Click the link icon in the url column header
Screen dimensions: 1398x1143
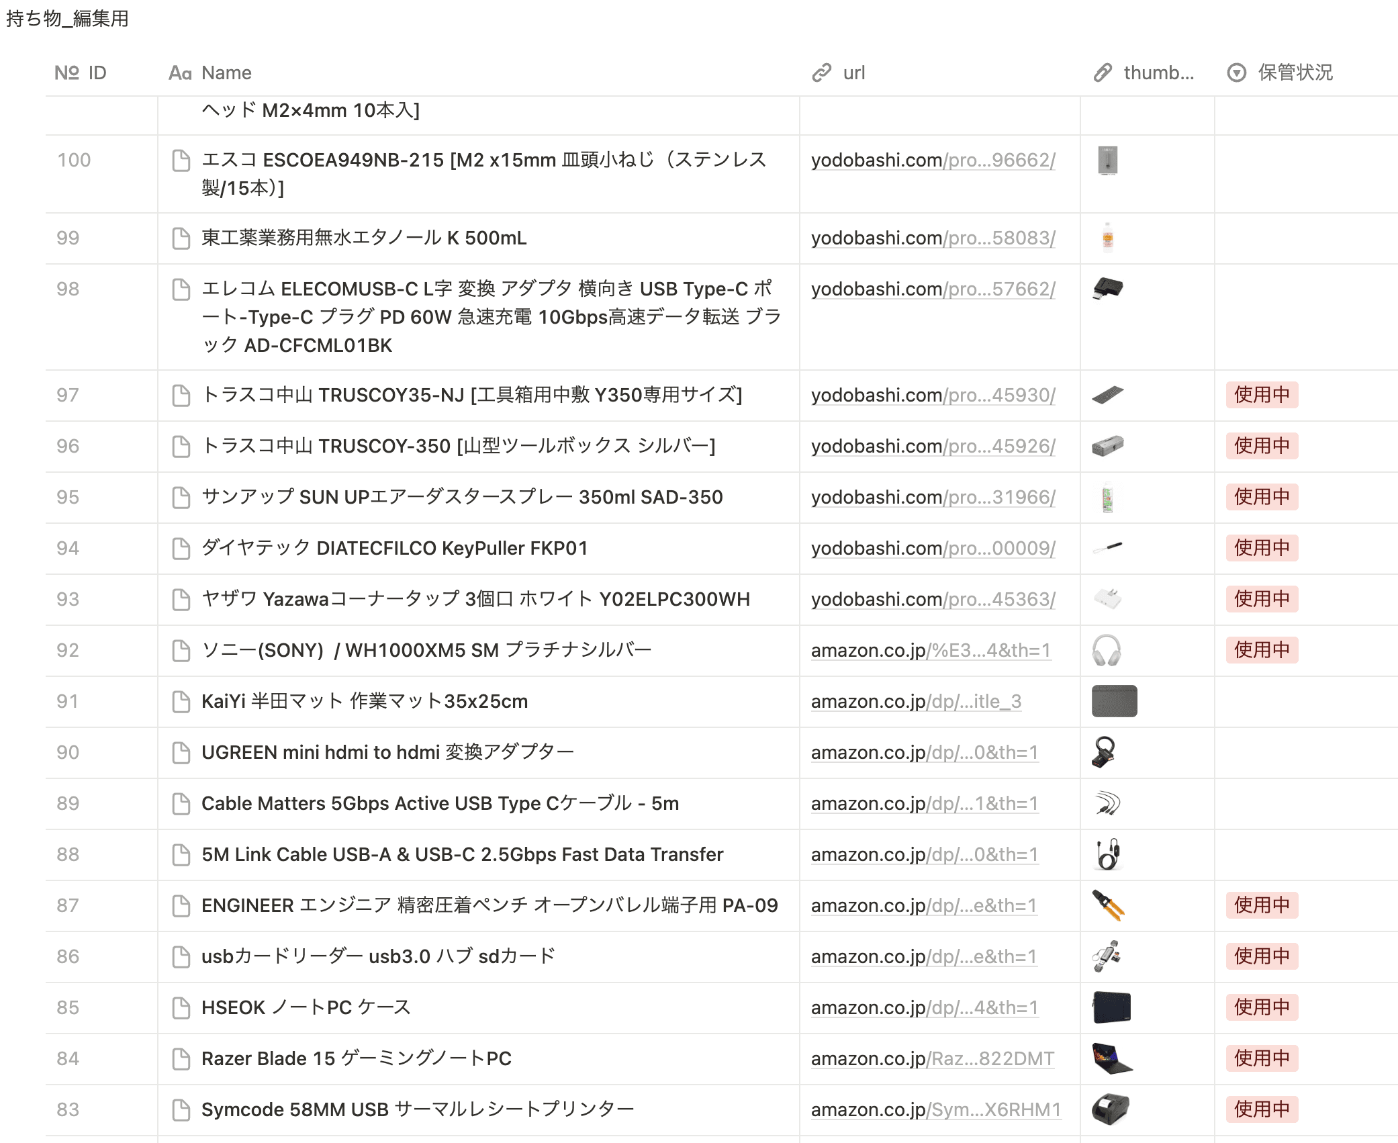(821, 73)
